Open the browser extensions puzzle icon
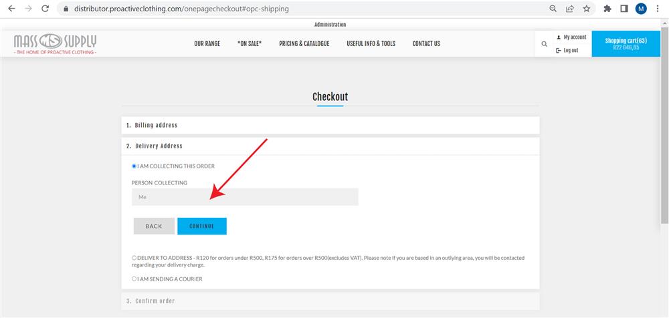Screen dimensions: 669x318 point(607,9)
